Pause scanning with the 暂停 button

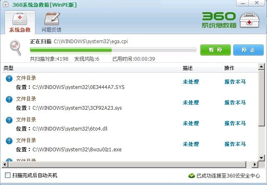(x=215, y=50)
